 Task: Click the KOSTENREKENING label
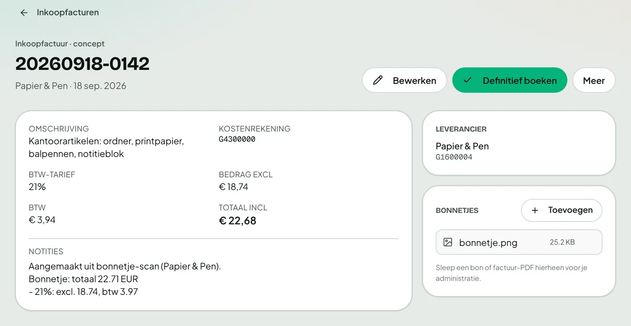coord(255,129)
